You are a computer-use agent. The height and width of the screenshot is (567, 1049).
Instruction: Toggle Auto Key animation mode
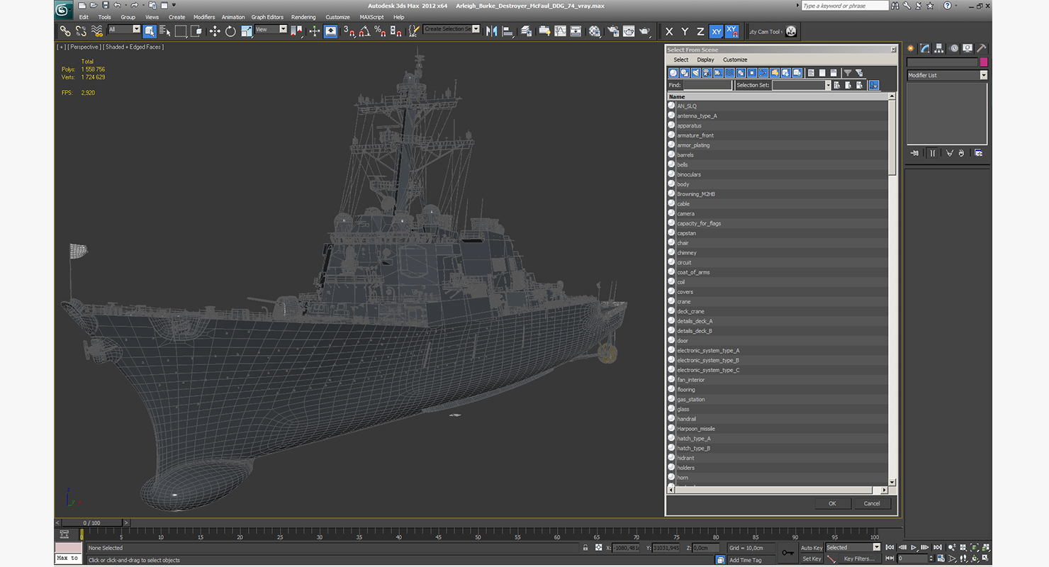812,548
